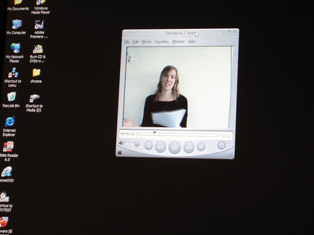This screenshot has width=314, height=235.
Task: Jump to the end of the movie
Action: tap(201, 147)
